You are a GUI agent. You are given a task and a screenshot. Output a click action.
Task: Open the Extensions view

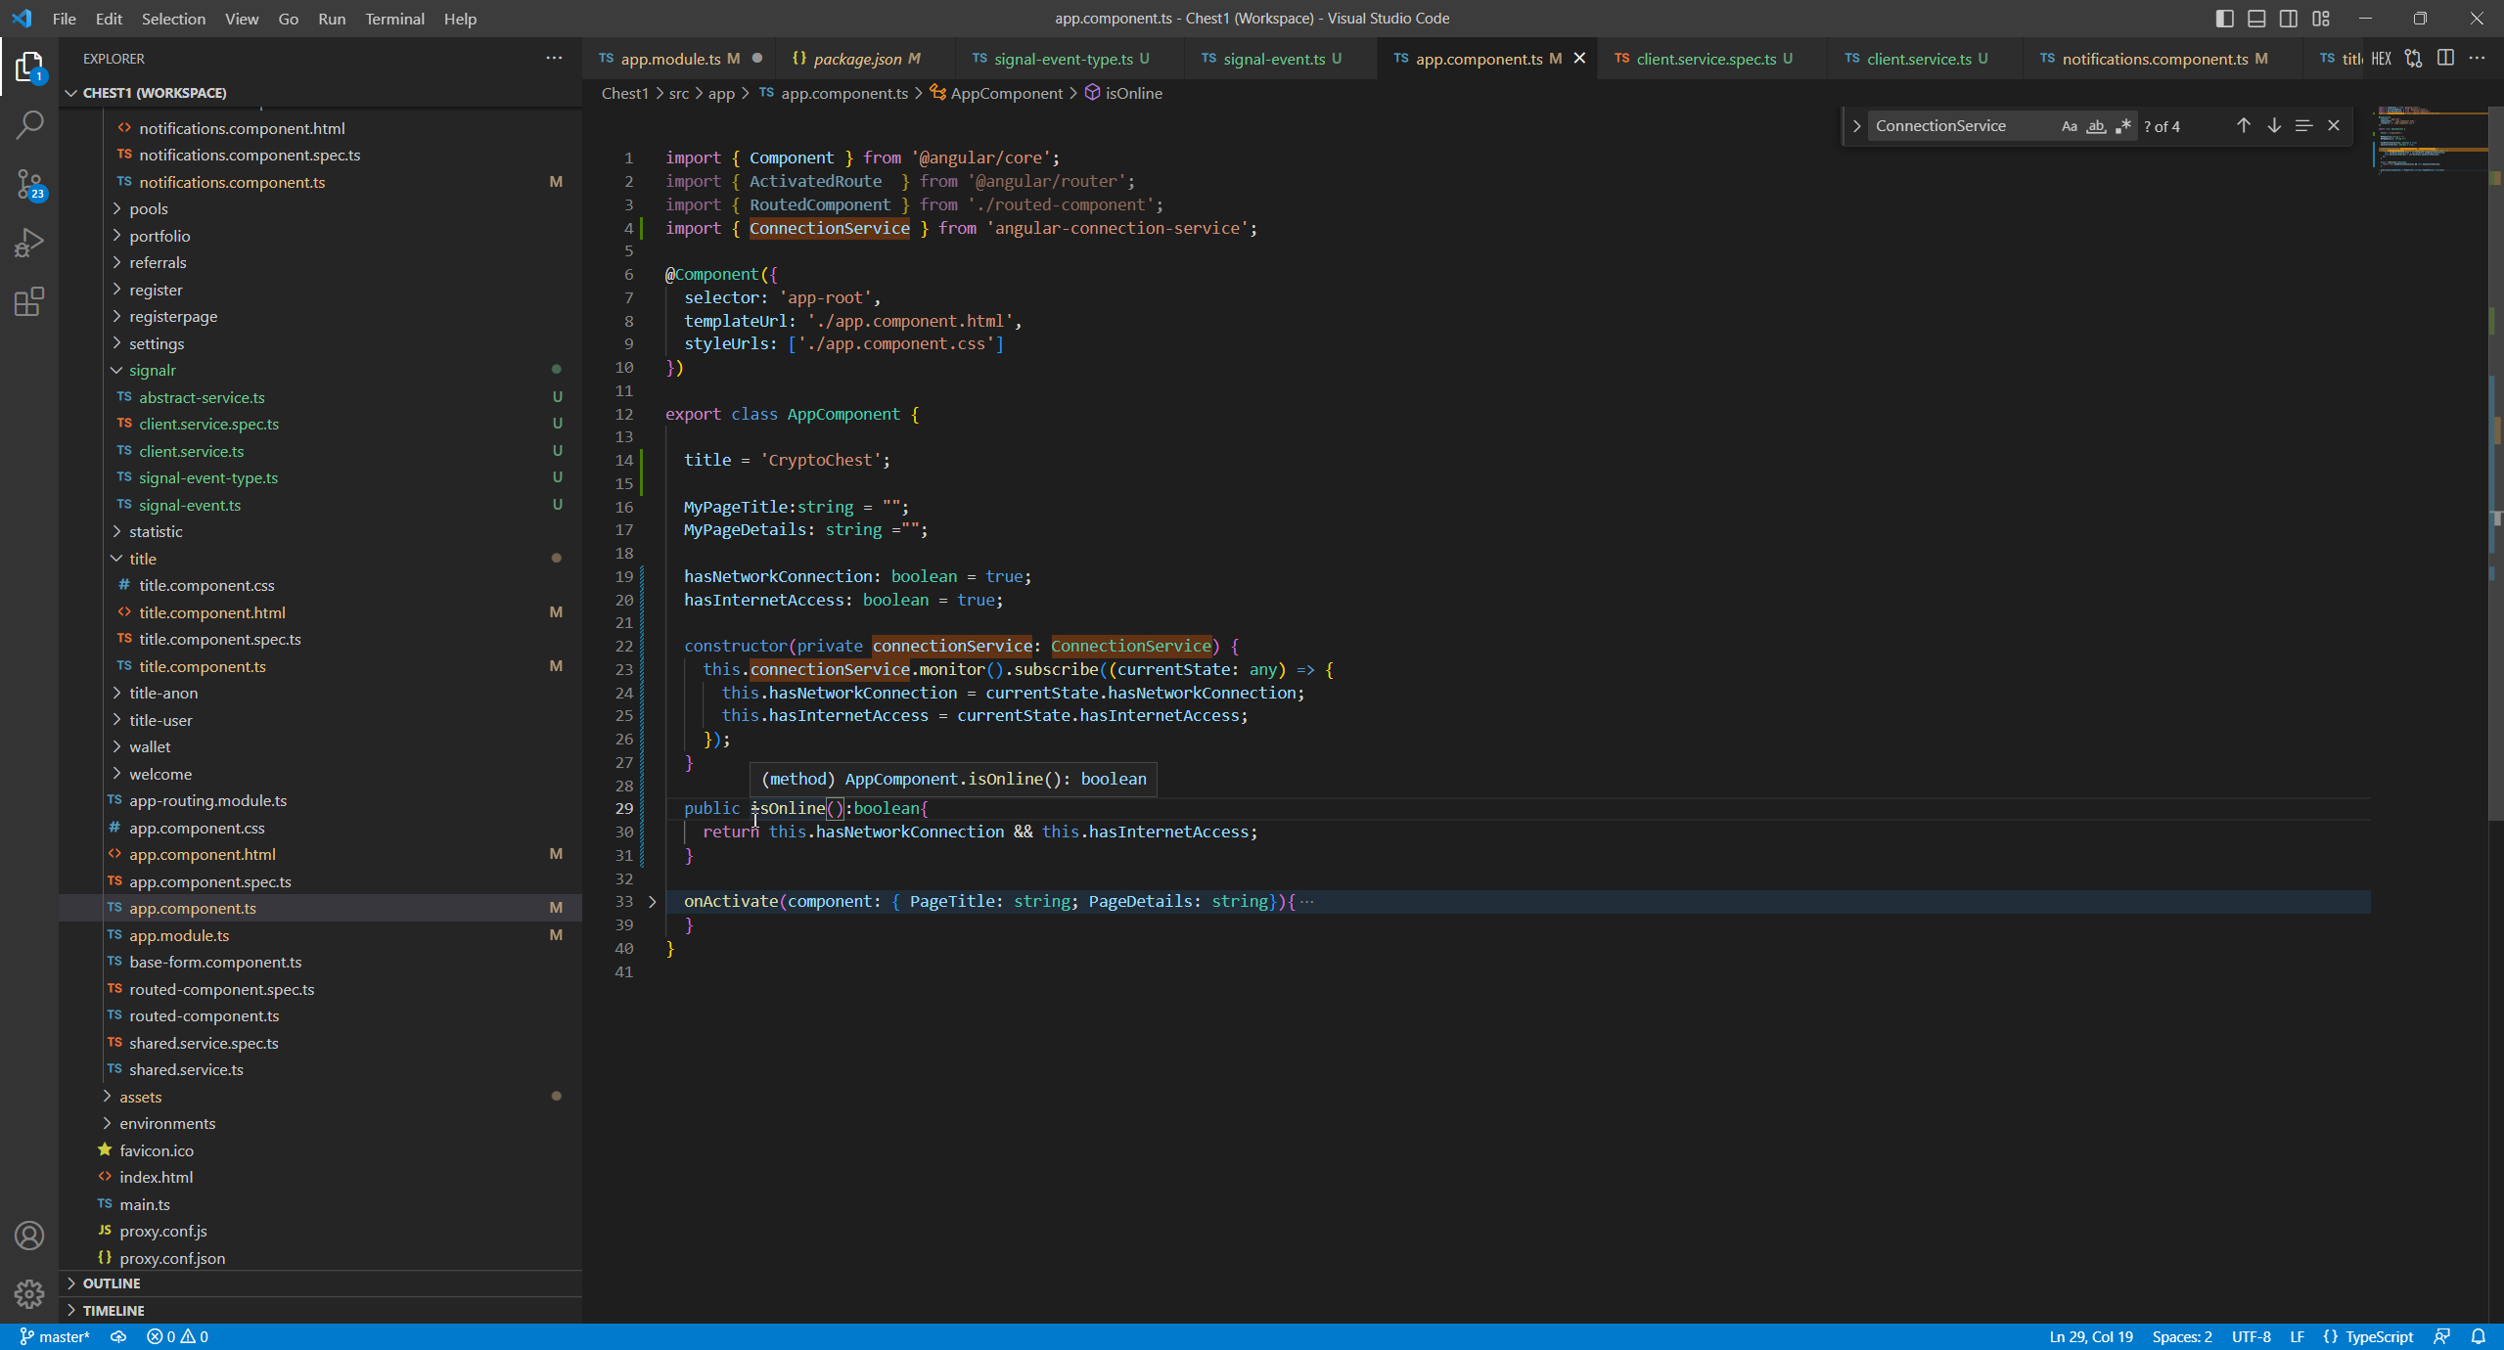click(x=29, y=301)
